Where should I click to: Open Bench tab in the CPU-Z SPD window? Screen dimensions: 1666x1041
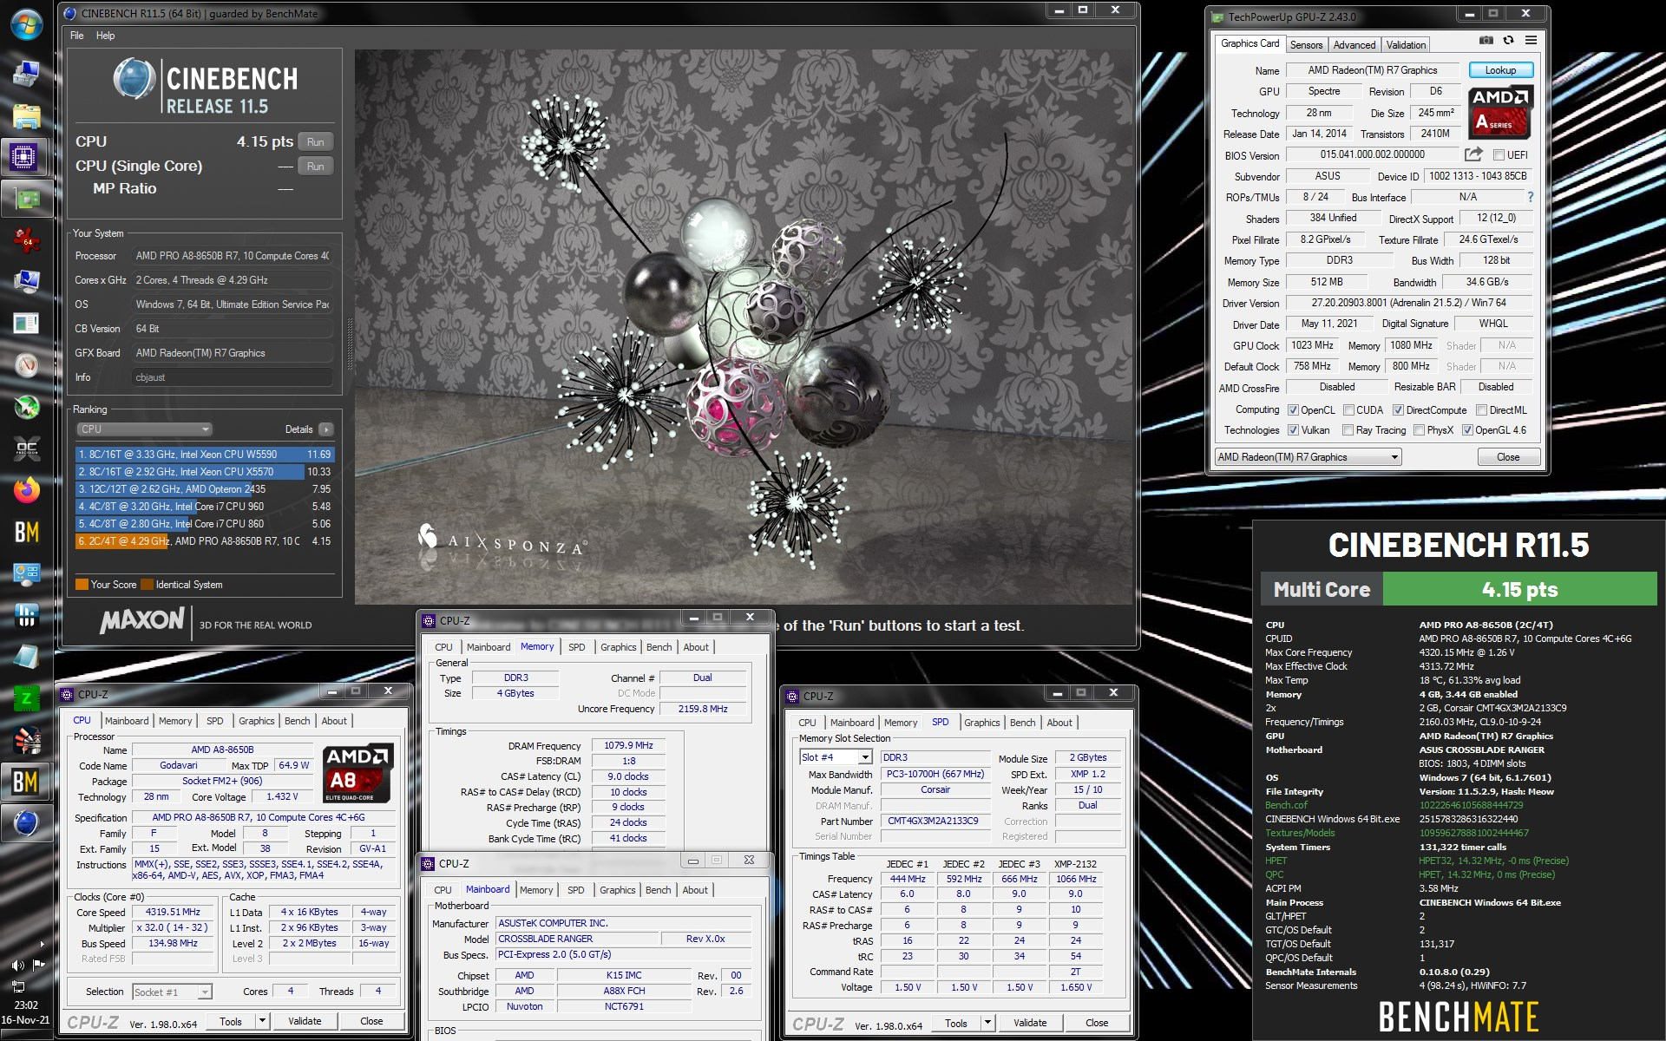1022,723
